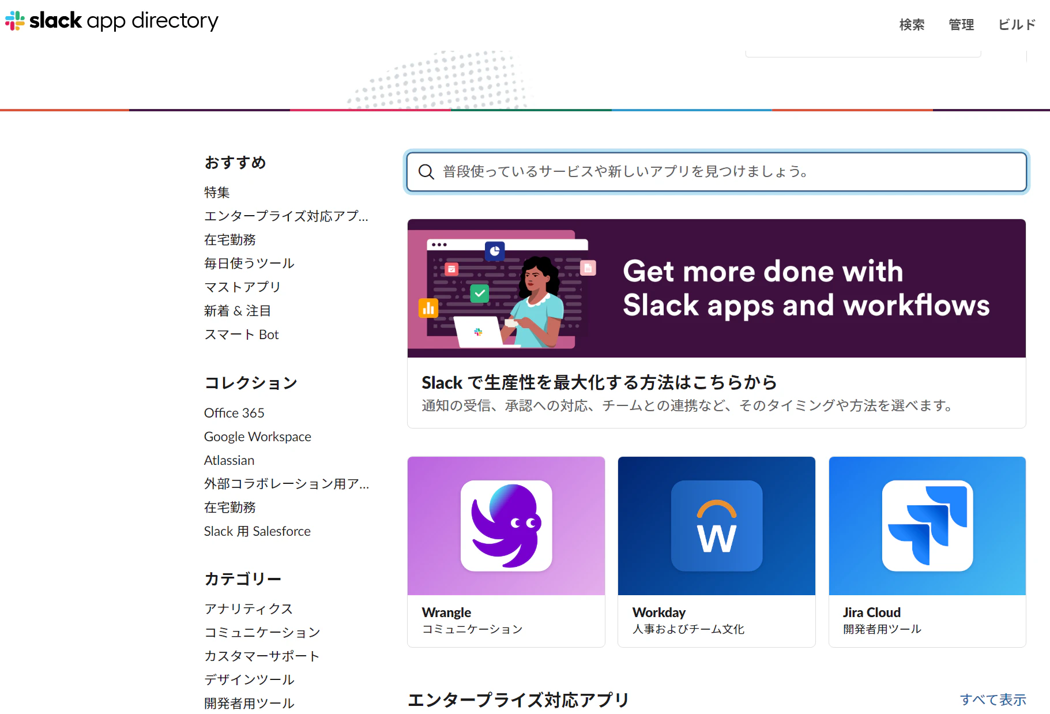The image size is (1050, 714).
Task: Open Slack で生産性を最大化する方法 headline
Action: (x=599, y=382)
